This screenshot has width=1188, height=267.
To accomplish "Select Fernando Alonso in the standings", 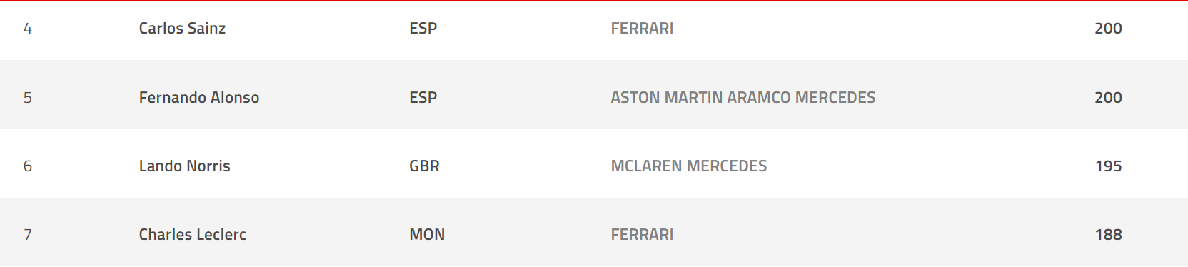I will point(198,97).
